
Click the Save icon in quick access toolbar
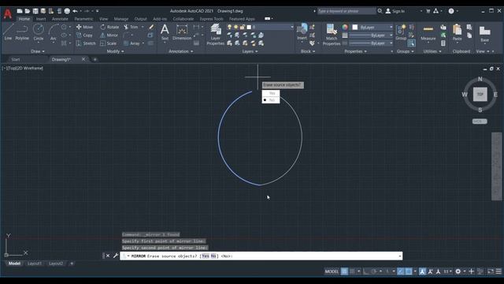(x=35, y=11)
